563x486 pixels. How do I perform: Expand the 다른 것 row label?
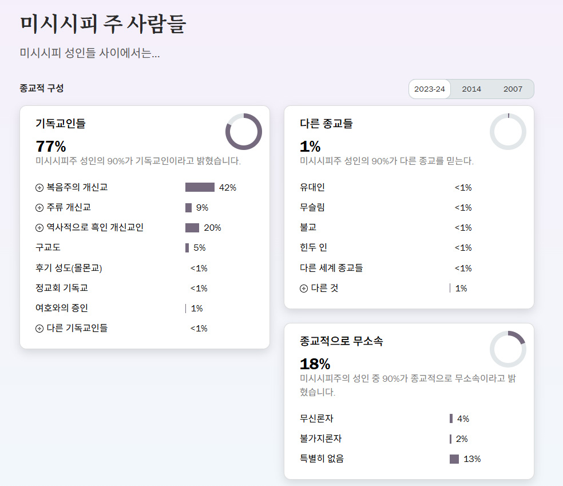pyautogui.click(x=324, y=288)
